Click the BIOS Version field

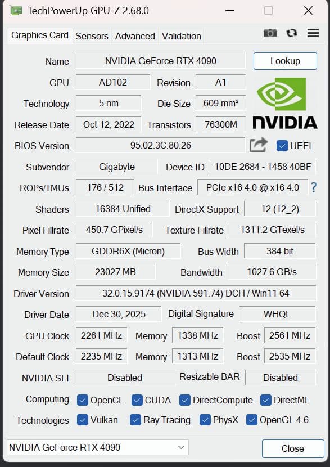pos(160,145)
